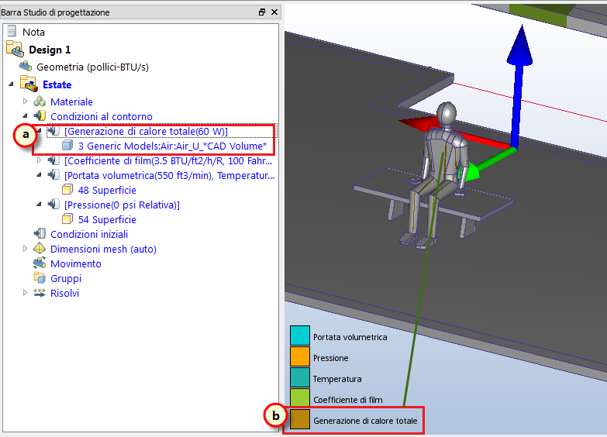The image size is (607, 437).
Task: Click the Design 1 folder icon
Action: pyautogui.click(x=15, y=49)
